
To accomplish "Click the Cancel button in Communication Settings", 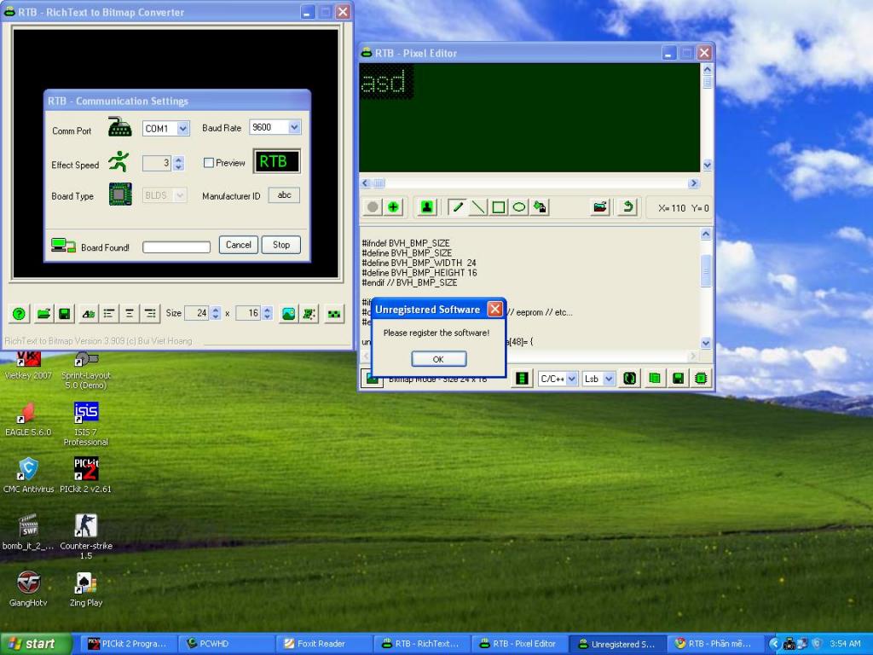I will pos(239,245).
